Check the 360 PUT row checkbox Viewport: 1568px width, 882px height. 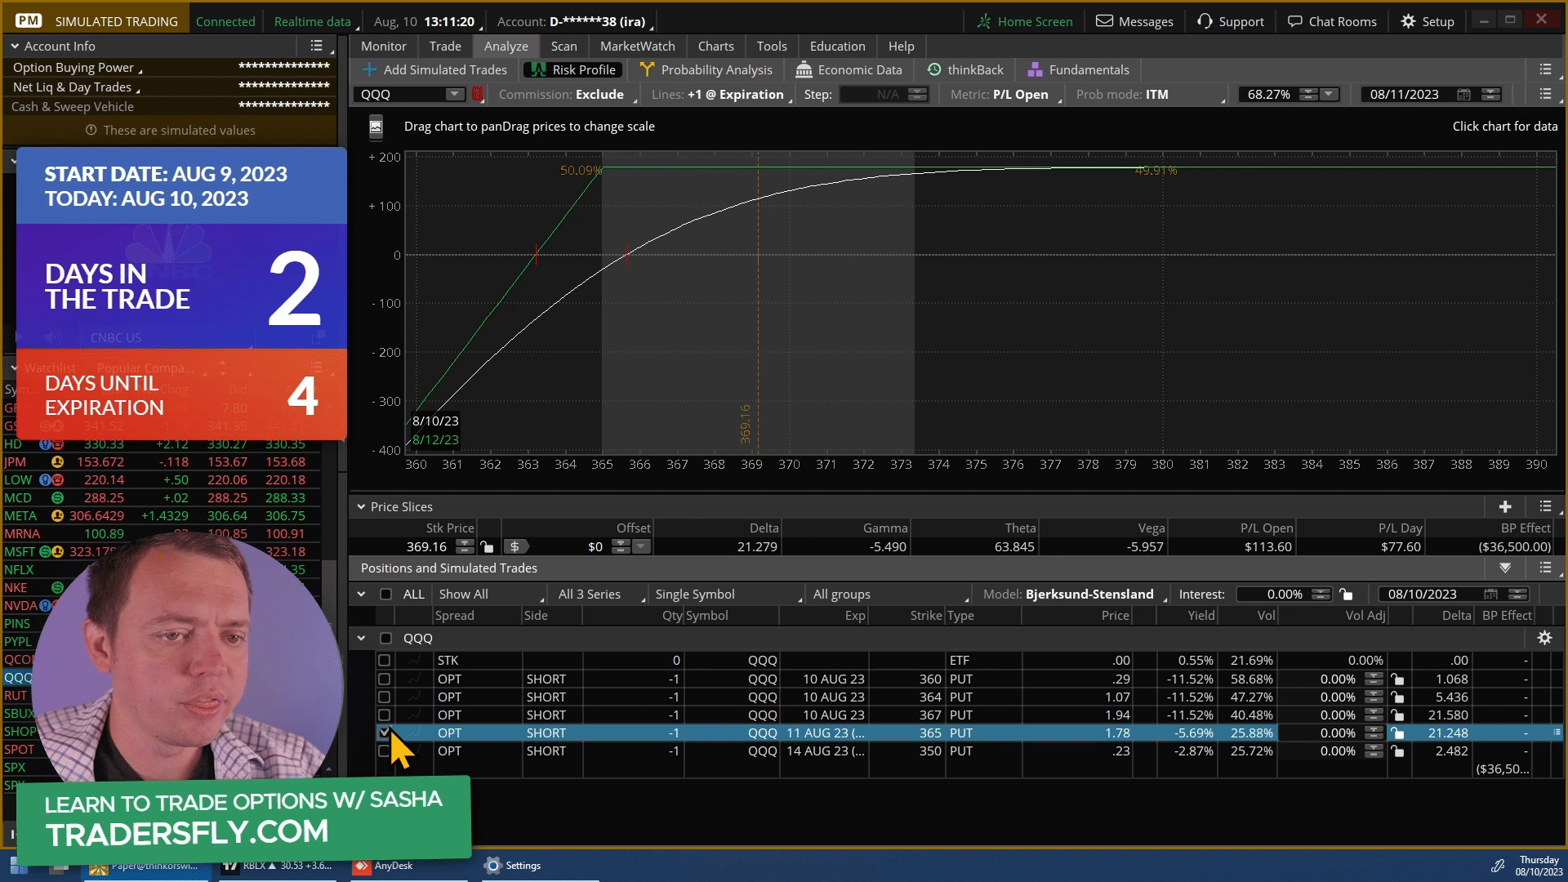[384, 679]
